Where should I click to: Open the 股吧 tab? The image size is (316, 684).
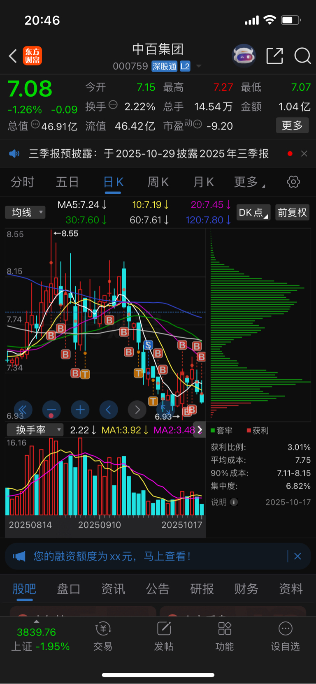point(24,589)
